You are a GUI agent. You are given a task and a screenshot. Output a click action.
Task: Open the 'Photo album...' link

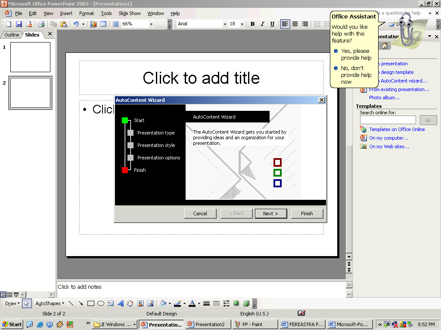click(x=384, y=98)
